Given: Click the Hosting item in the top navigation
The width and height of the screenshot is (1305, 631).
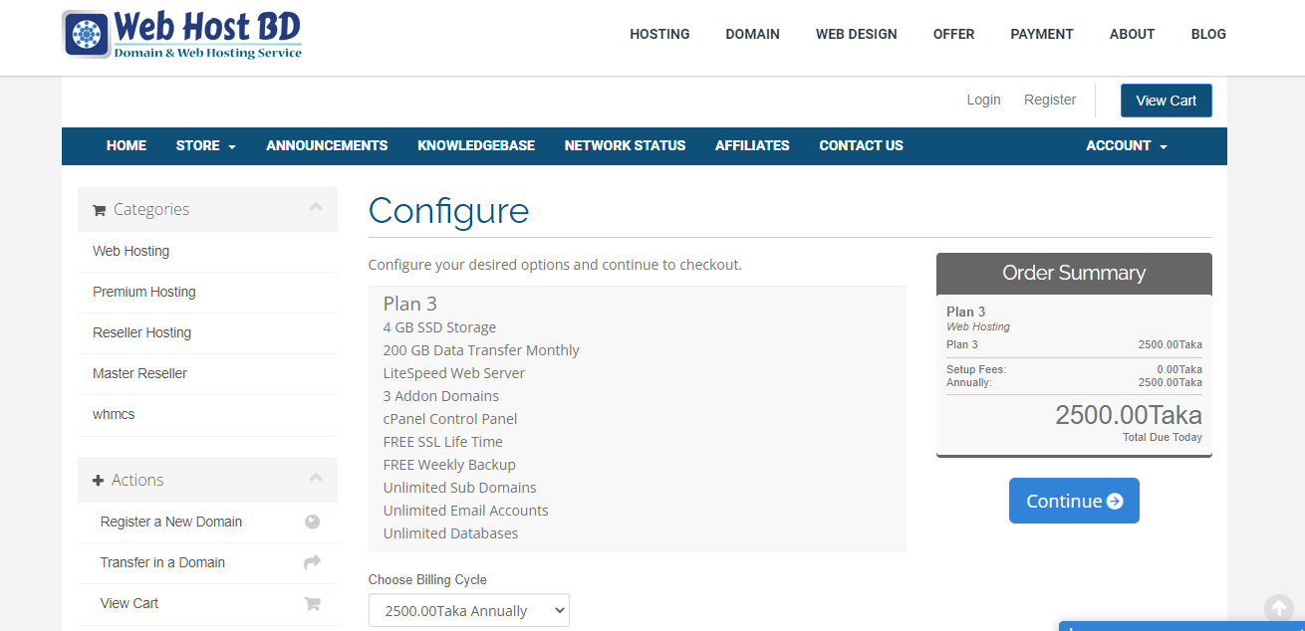Looking at the screenshot, I should point(658,34).
